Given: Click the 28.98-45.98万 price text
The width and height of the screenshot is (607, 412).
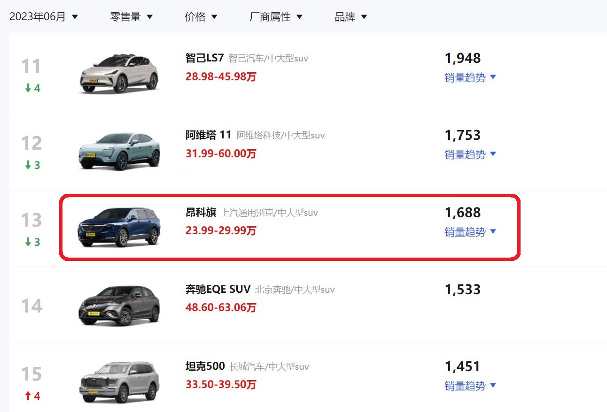Looking at the screenshot, I should click(221, 76).
